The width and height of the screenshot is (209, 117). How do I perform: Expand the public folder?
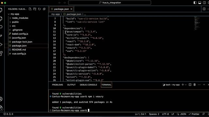(x=15, y=22)
